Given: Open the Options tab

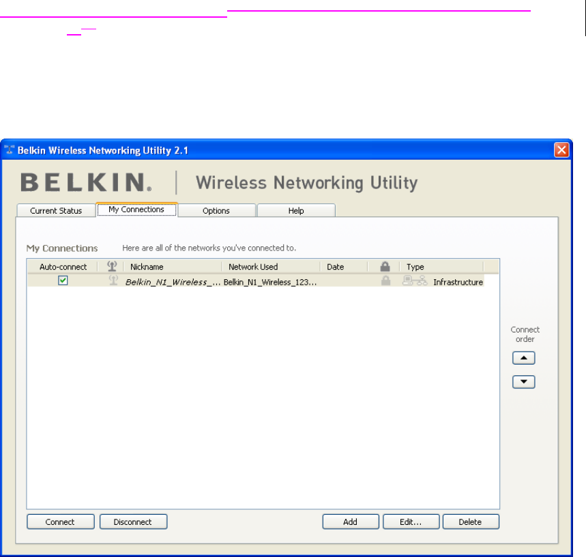Looking at the screenshot, I should (216, 210).
